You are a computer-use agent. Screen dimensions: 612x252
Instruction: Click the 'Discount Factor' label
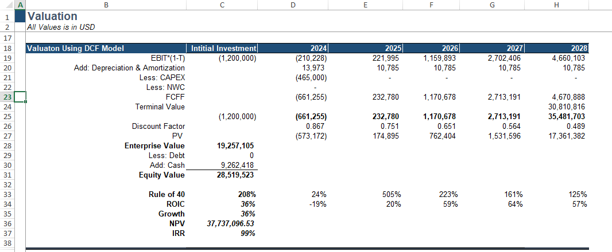tap(158, 126)
